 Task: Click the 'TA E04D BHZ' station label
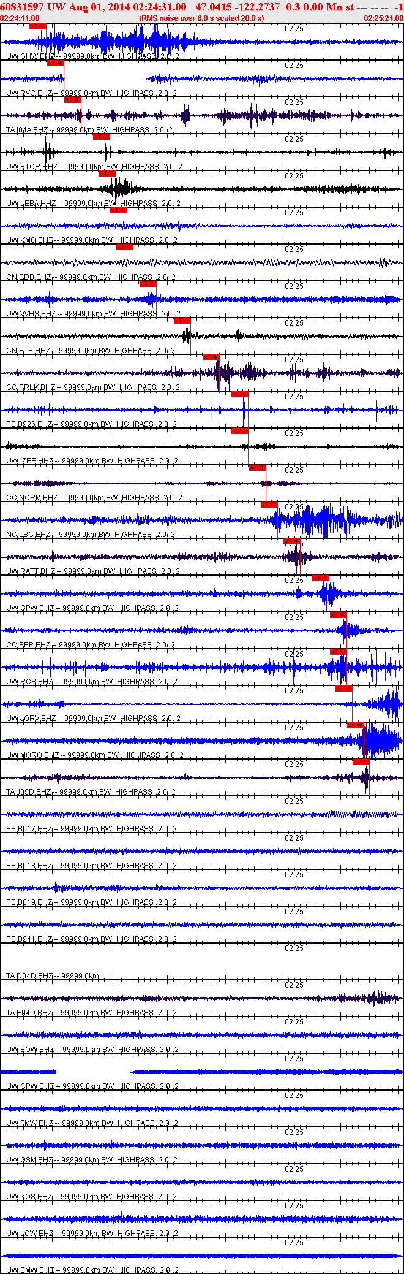tap(29, 1013)
